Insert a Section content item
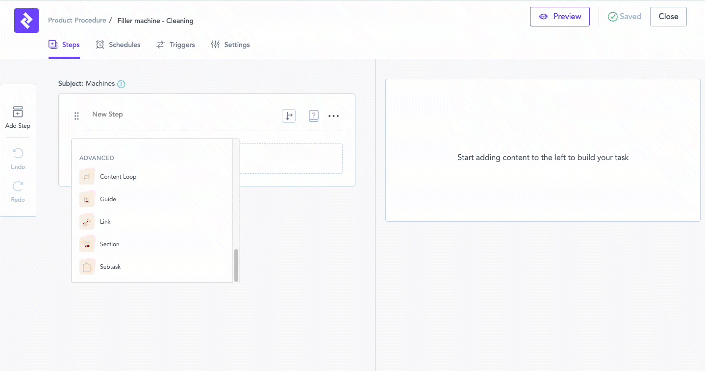Screen dimensions: 705x371 [x=109, y=244]
